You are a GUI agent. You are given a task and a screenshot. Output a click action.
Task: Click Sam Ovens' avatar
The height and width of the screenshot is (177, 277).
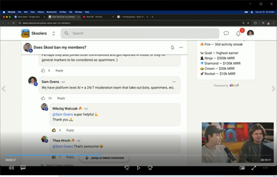(33, 81)
